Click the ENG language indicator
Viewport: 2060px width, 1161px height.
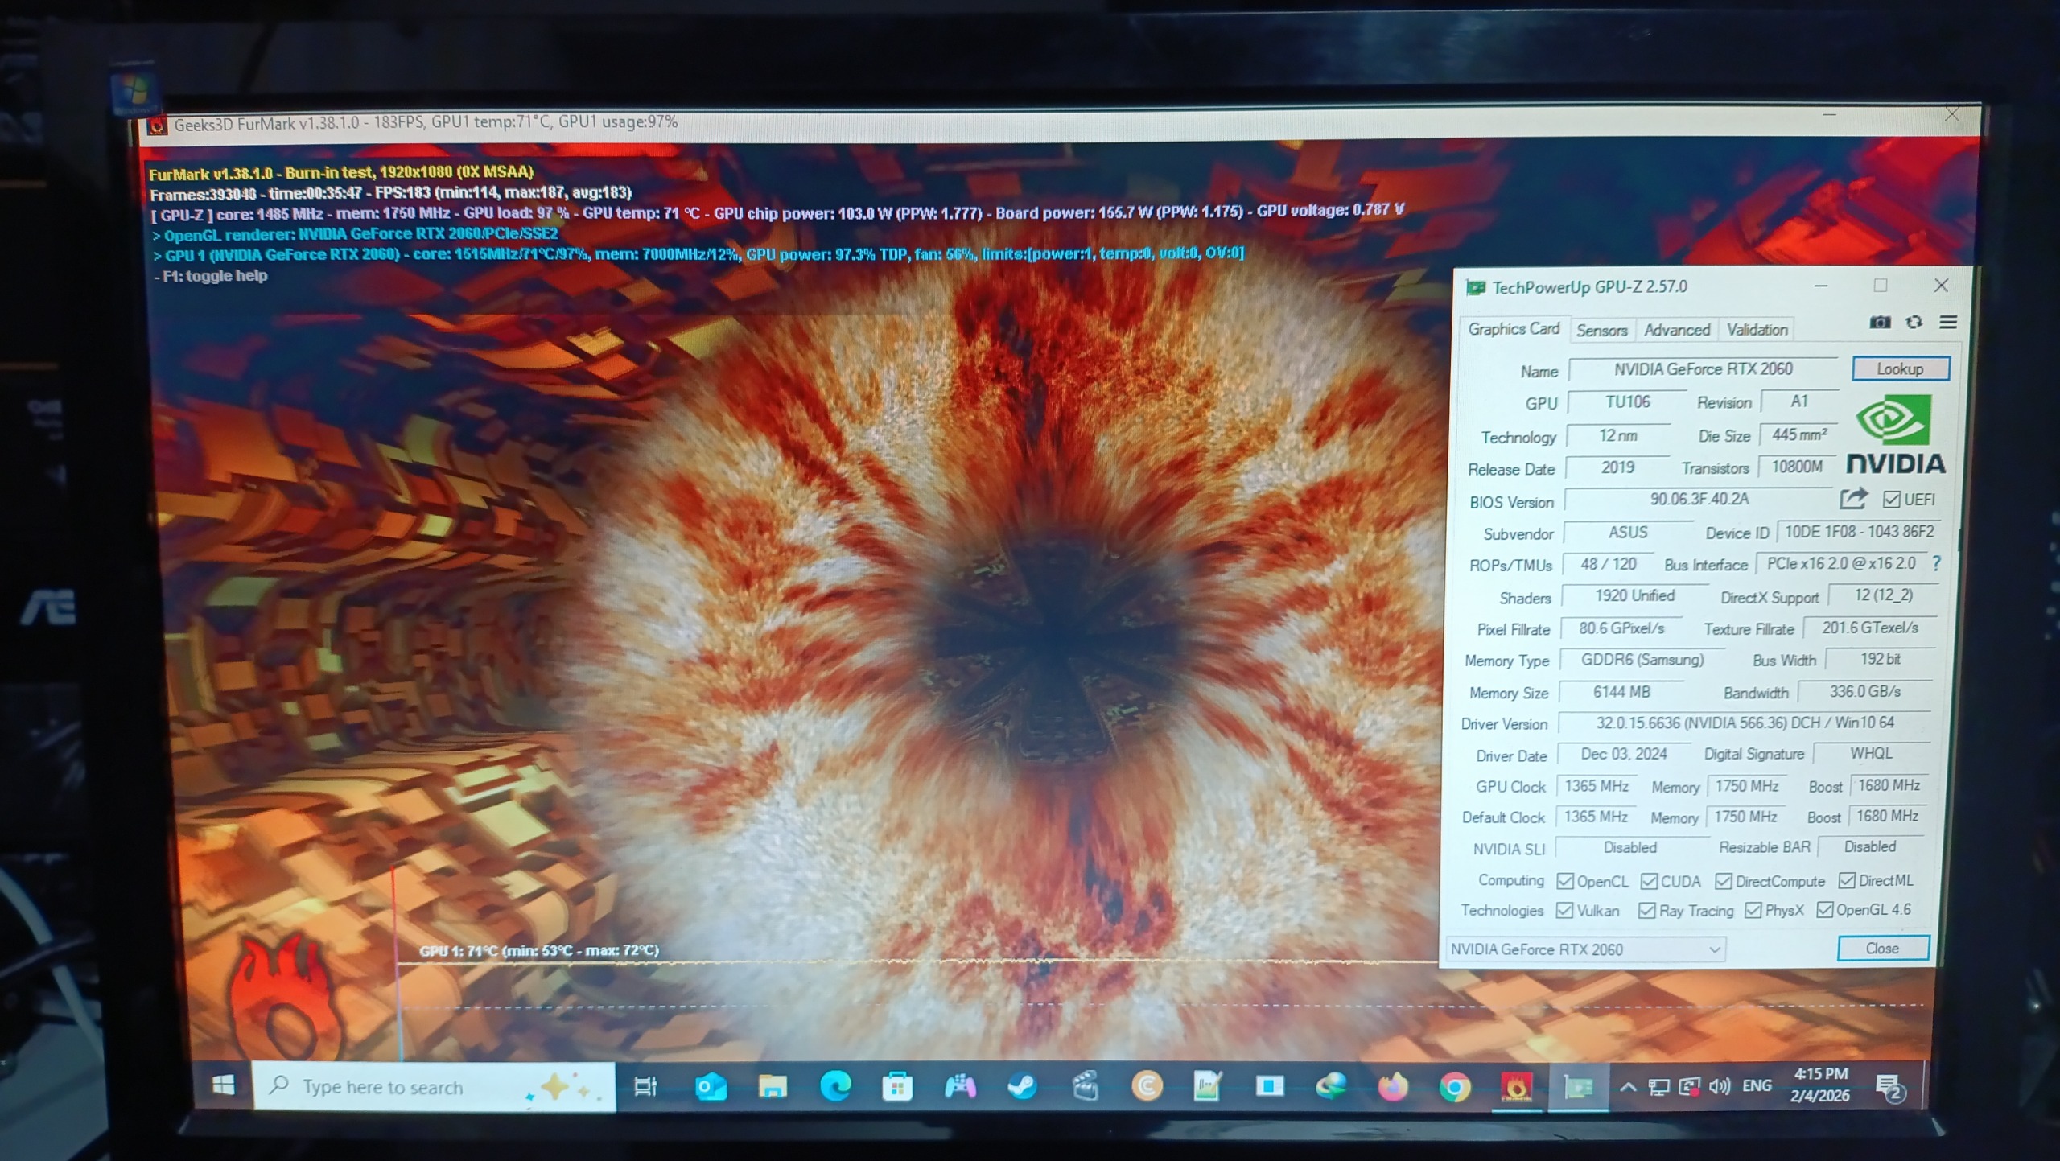[x=1757, y=1086]
